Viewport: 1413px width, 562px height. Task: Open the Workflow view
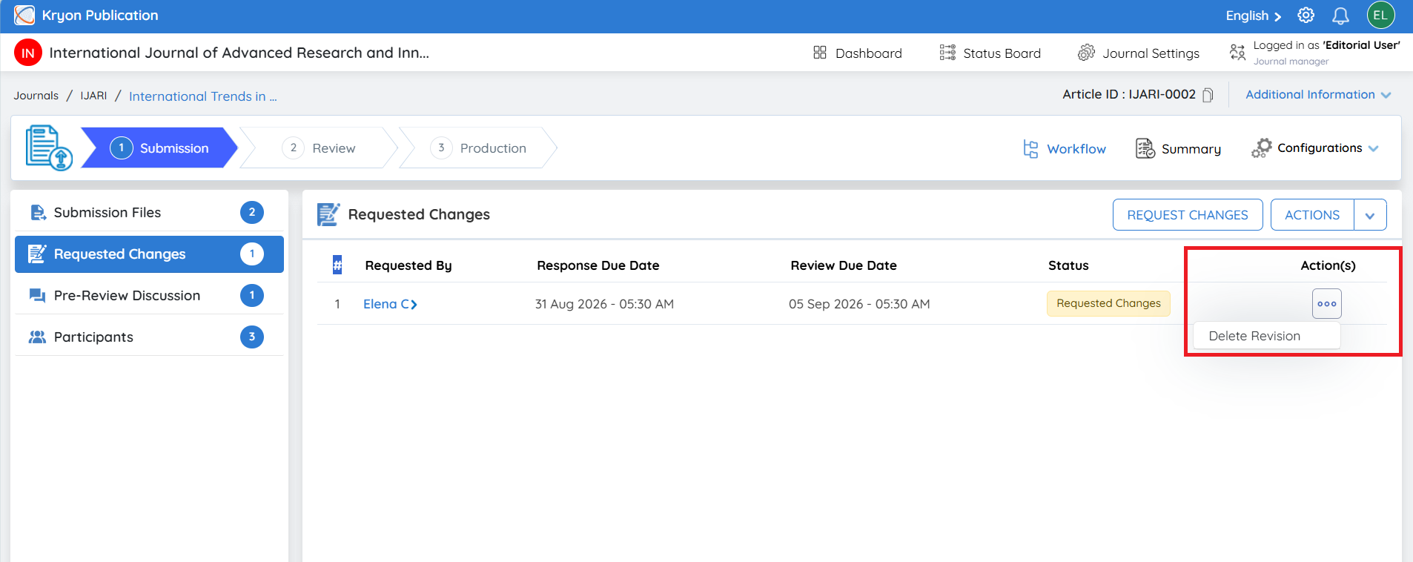(x=1065, y=149)
